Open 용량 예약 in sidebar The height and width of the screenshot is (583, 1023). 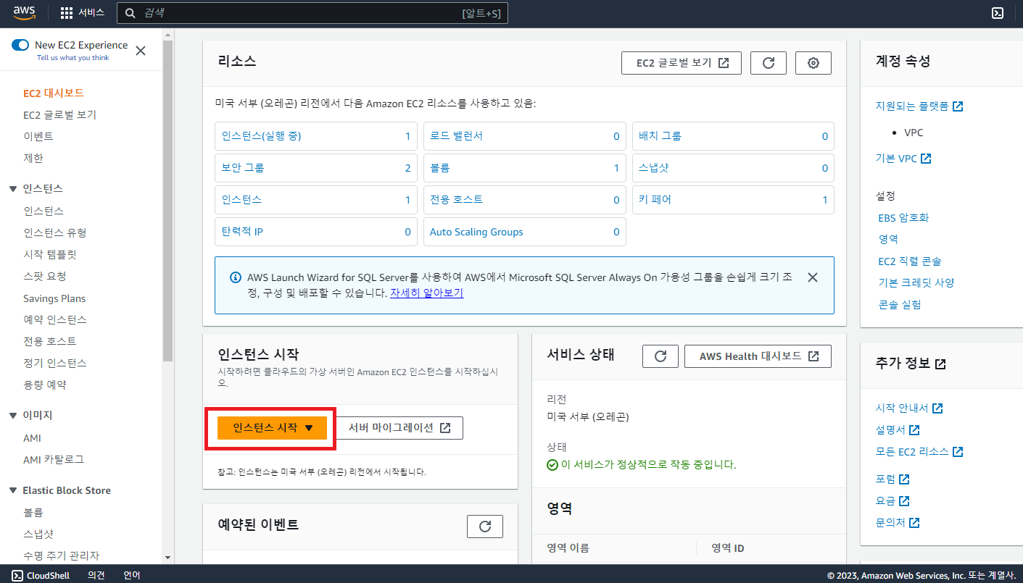point(45,385)
